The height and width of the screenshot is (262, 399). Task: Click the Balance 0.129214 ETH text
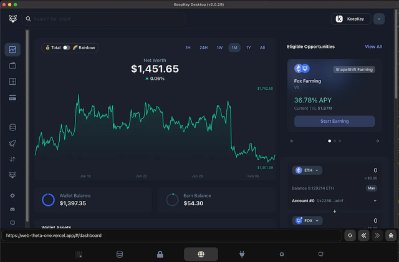(313, 188)
